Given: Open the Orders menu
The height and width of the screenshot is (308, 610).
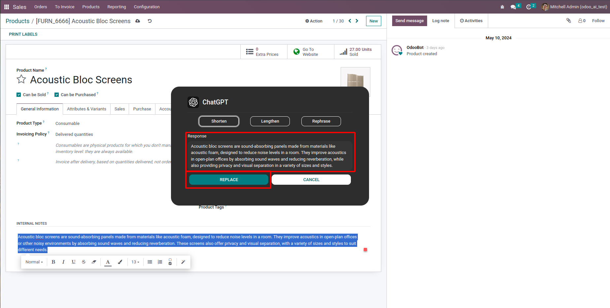Looking at the screenshot, I should click(x=41, y=7).
